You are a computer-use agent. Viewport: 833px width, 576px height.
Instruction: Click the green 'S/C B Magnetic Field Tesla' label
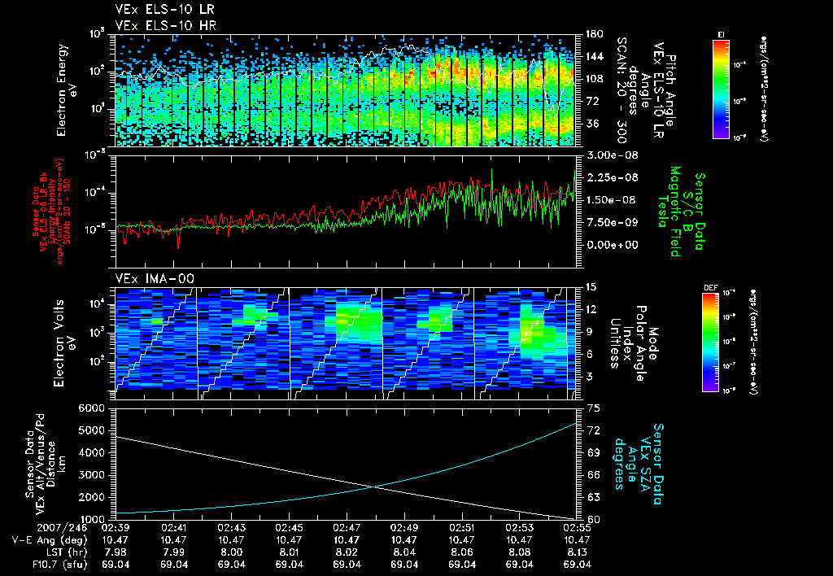682,212
